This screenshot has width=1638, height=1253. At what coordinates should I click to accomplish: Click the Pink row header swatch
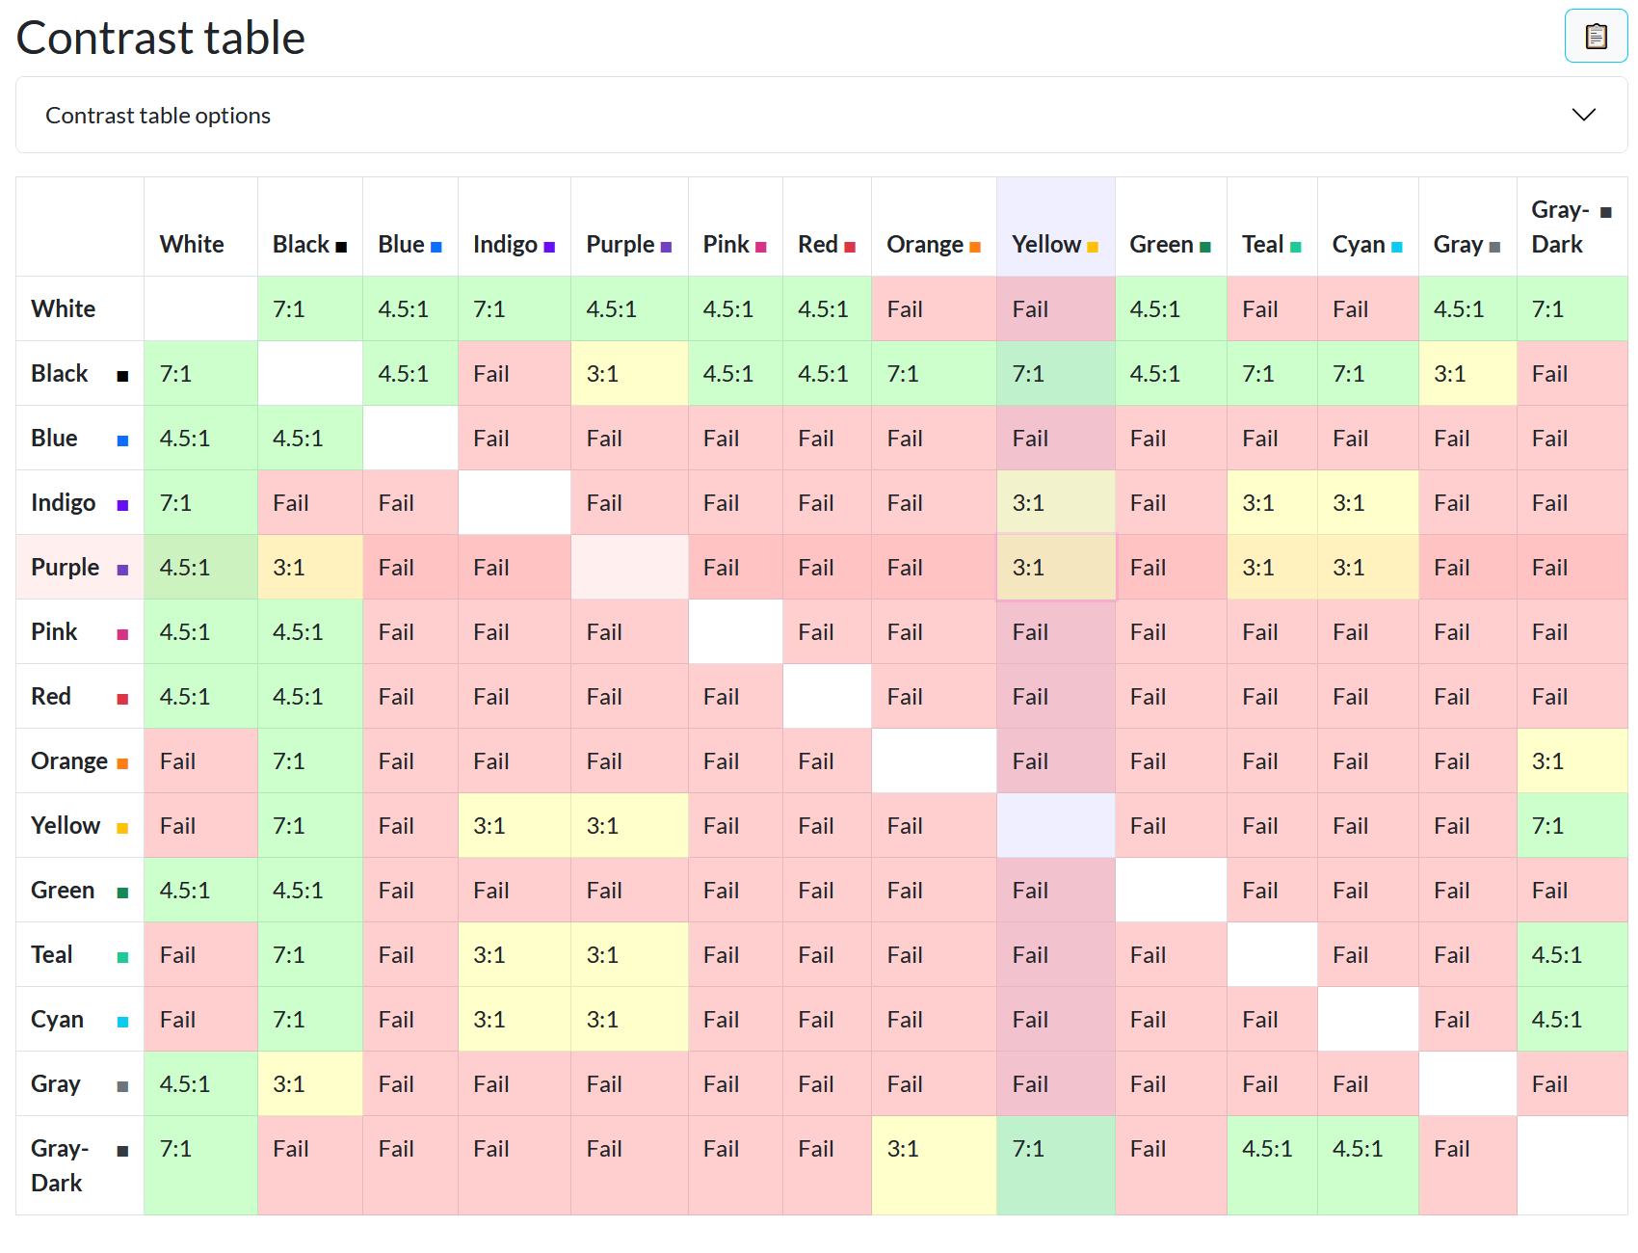tap(122, 634)
